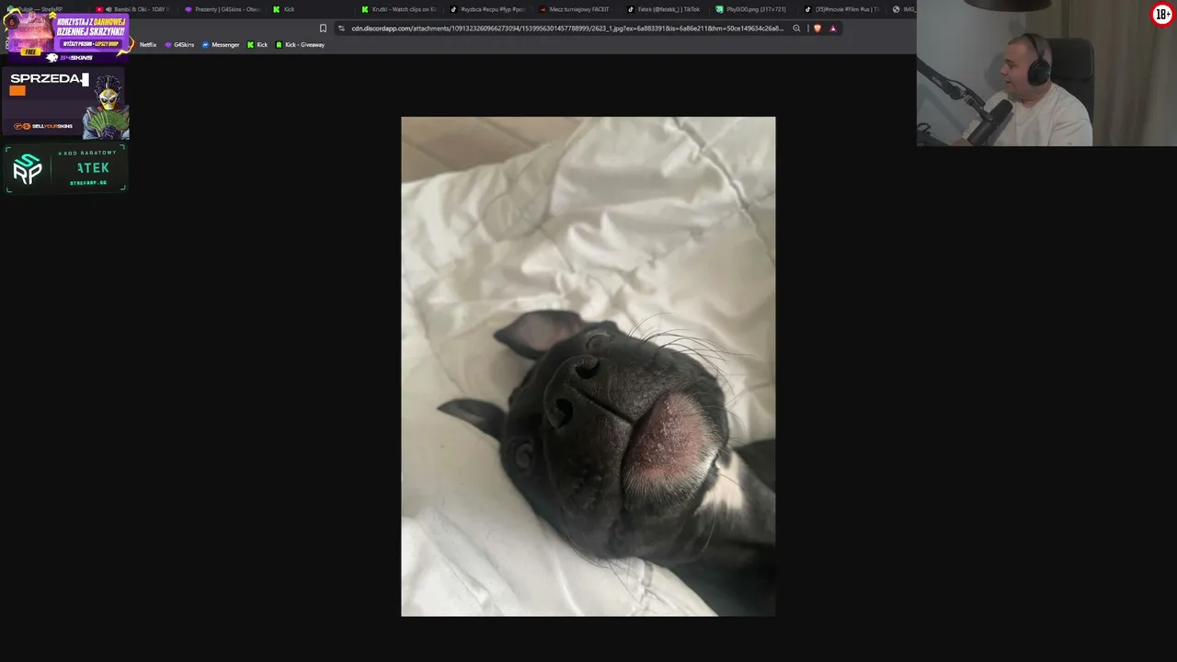The height and width of the screenshot is (662, 1177).
Task: Switch to the Mecz turniejowy FACEIT tab
Action: pyautogui.click(x=576, y=9)
